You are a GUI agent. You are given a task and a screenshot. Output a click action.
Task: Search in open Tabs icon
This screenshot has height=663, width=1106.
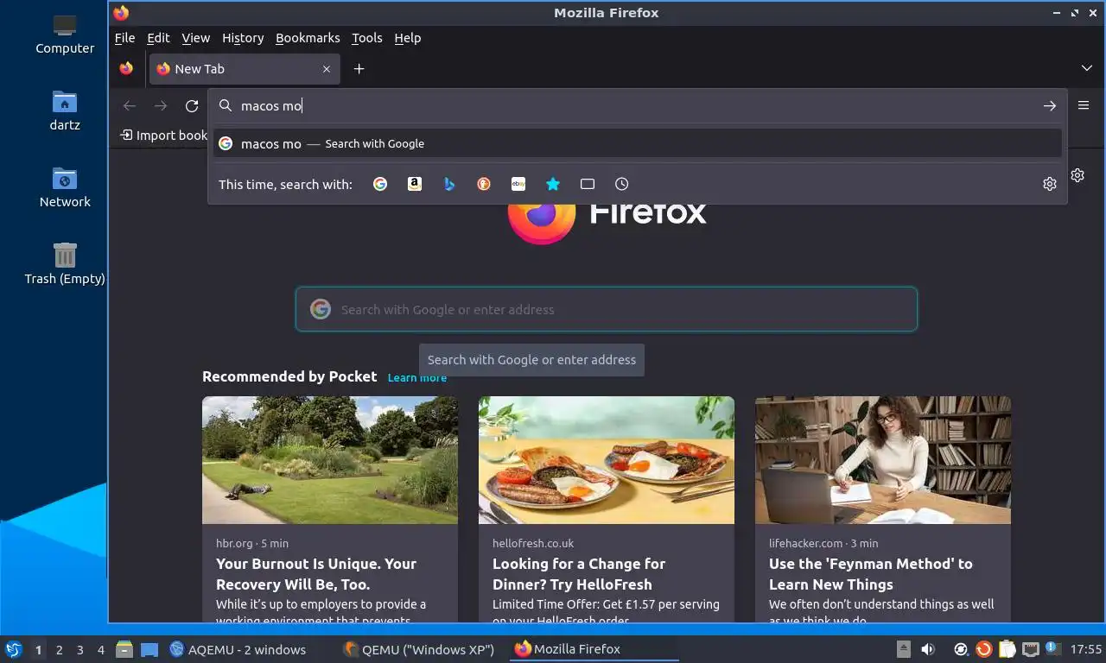tap(588, 184)
